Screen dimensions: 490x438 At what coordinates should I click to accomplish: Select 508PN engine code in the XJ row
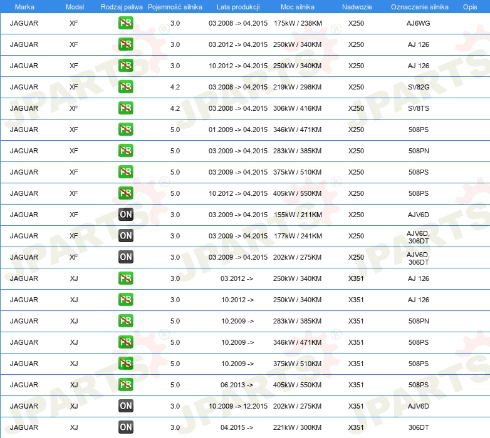click(419, 321)
